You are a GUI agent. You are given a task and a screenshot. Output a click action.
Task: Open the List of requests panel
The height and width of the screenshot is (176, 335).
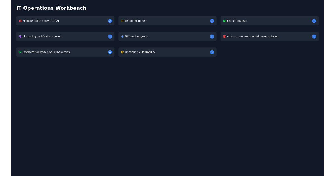click(x=269, y=21)
